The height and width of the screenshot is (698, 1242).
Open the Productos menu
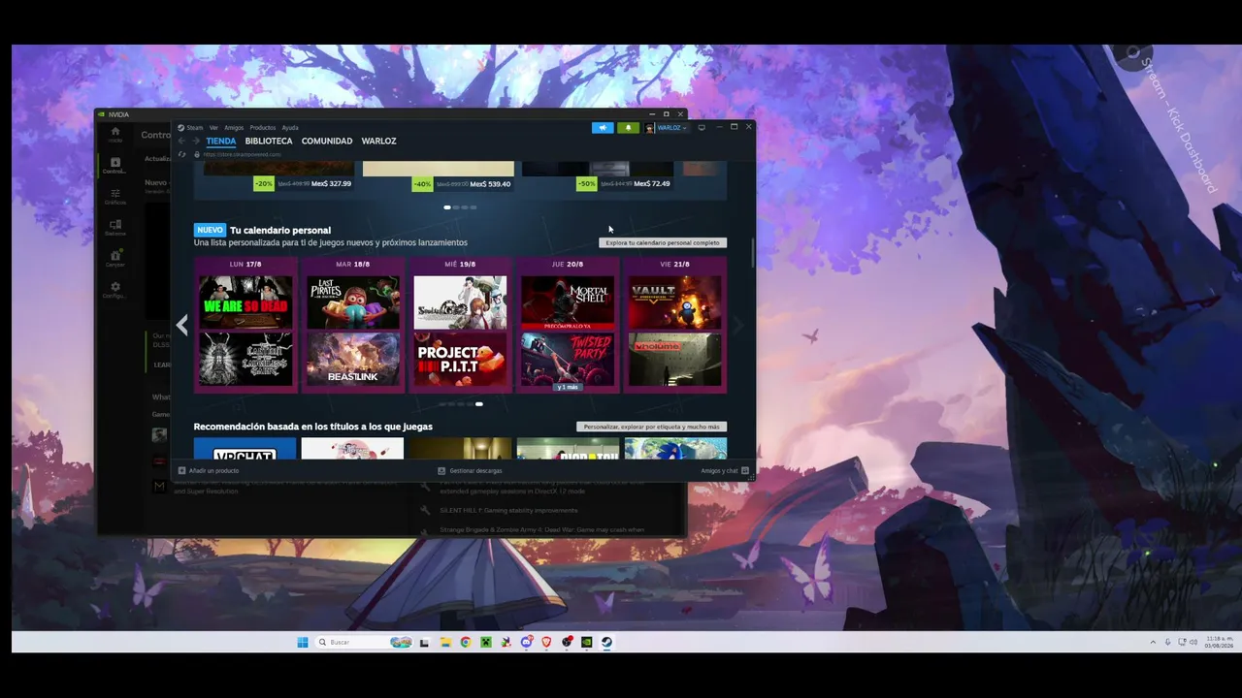click(x=263, y=128)
